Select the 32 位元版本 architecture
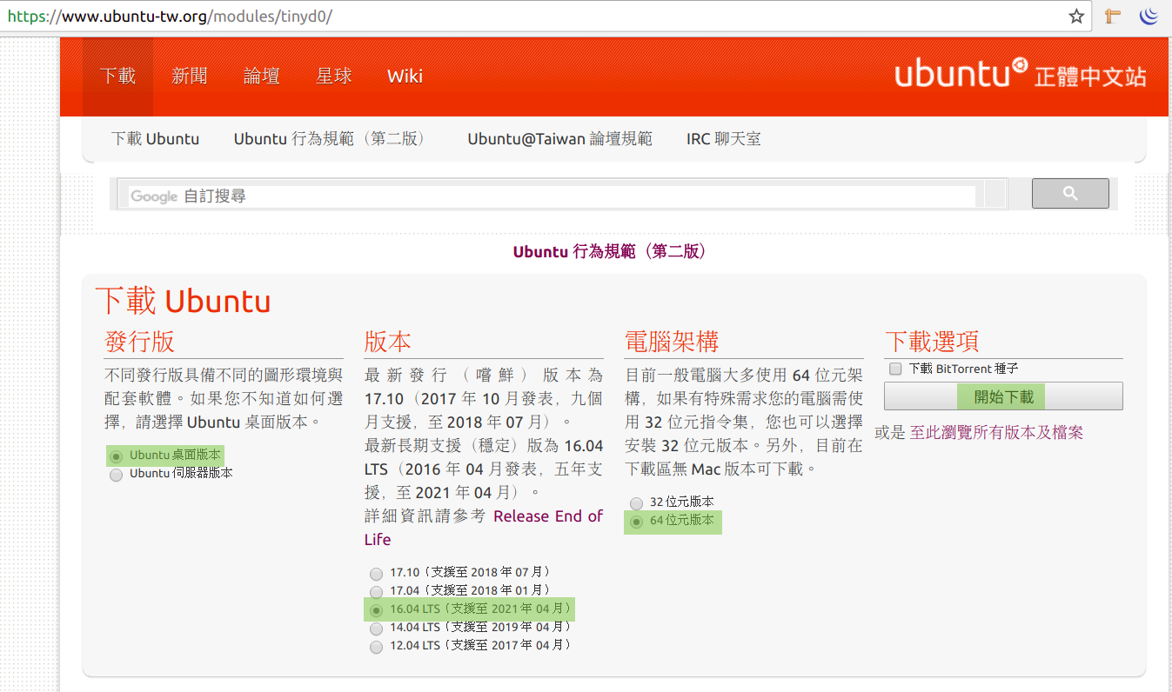This screenshot has width=1172, height=692. pos(636,503)
